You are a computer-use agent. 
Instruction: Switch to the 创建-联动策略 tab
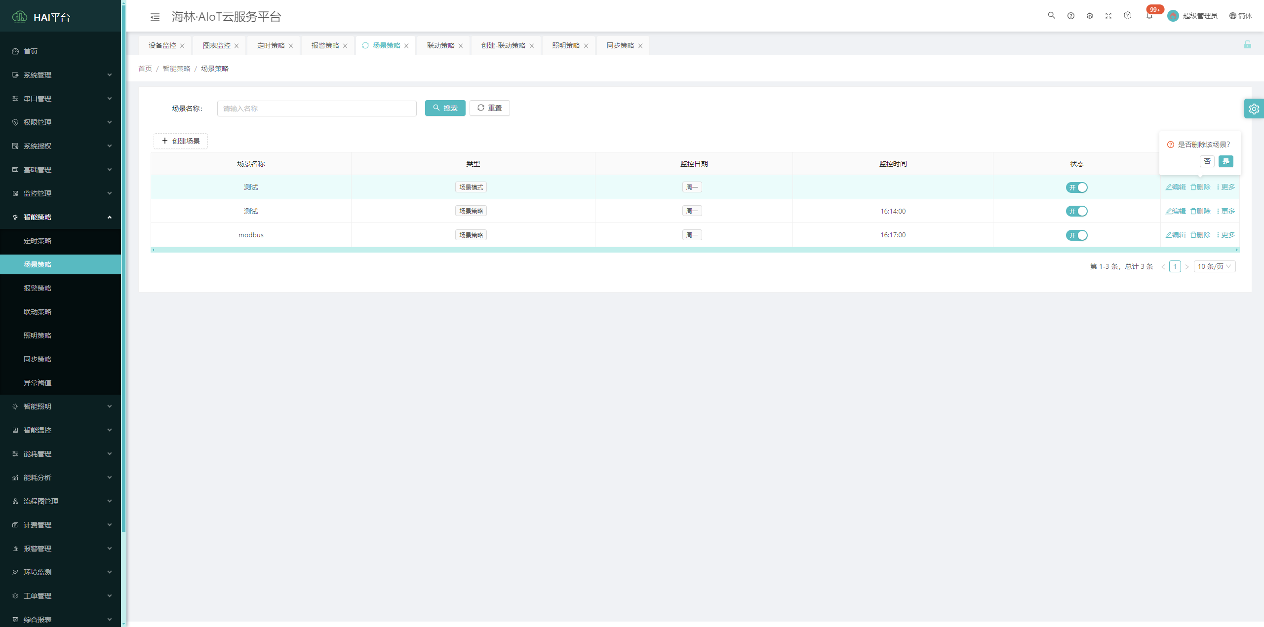(503, 45)
